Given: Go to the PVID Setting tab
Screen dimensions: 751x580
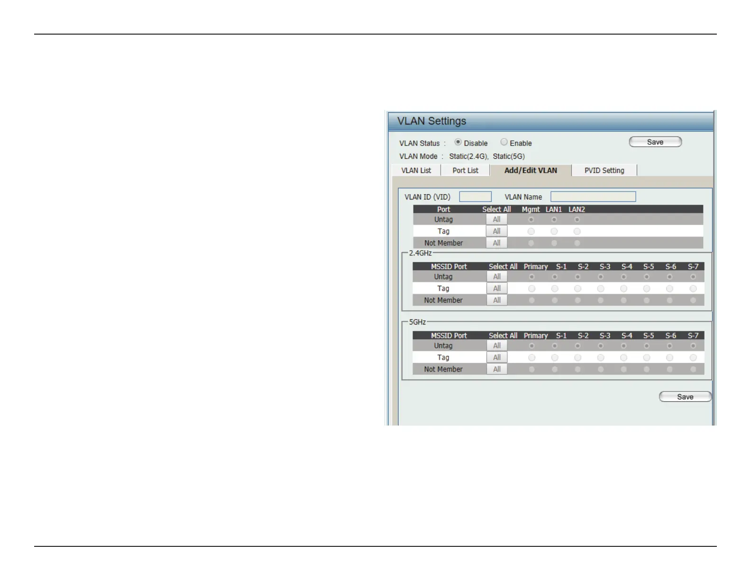Looking at the screenshot, I should (x=604, y=171).
